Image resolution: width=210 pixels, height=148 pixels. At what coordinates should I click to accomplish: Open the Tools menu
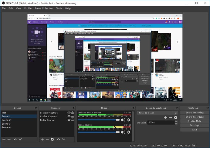(x=59, y=8)
